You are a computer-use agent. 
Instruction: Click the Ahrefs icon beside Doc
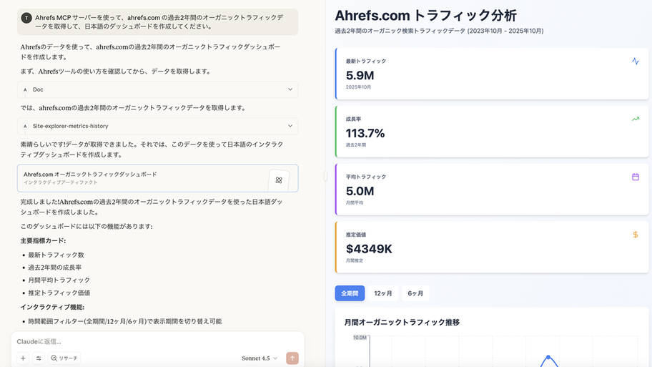click(25, 89)
